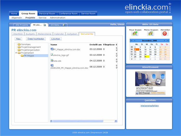Click the Datei hochladen button
This screenshot has width=181, height=136.
pos(36,39)
